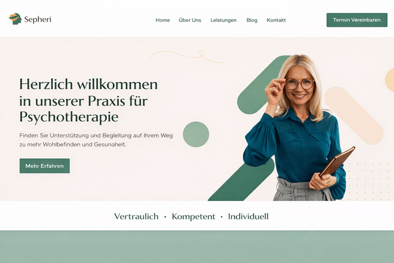The image size is (394, 263).
Task: Click the Mehr Erfahren button
Action: [x=44, y=166]
